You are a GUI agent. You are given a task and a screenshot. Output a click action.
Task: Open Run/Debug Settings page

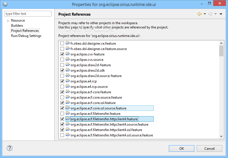point(26,36)
